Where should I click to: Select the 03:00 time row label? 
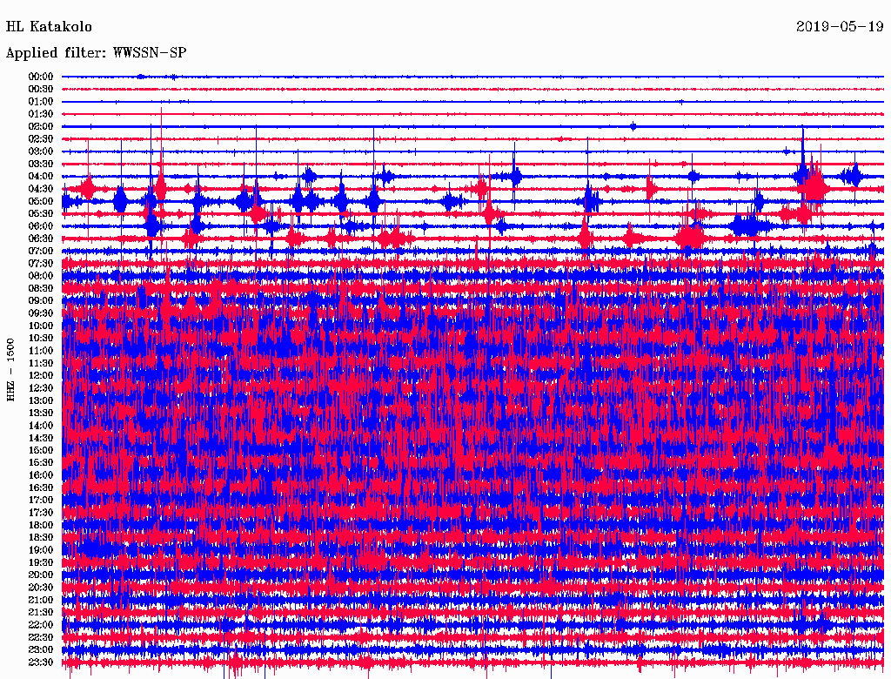(x=41, y=151)
